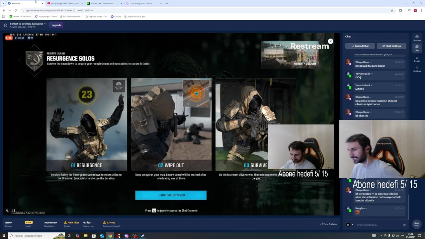Open Restream home via house icon
The height and width of the screenshot is (239, 425).
6,25
